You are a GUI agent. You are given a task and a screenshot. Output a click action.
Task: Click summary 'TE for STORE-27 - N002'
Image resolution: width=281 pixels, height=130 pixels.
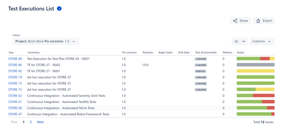44,65
